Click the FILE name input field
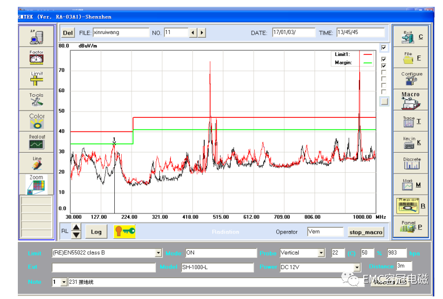 coord(121,32)
